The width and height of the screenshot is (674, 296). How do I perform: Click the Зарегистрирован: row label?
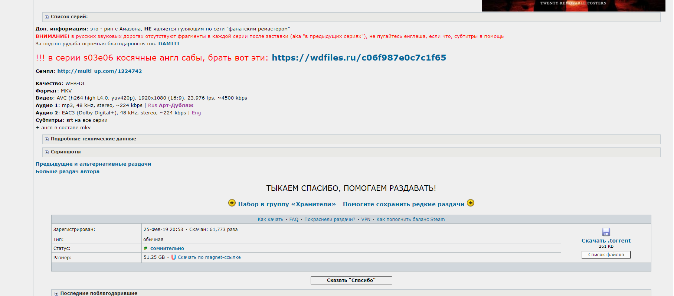[74, 230]
